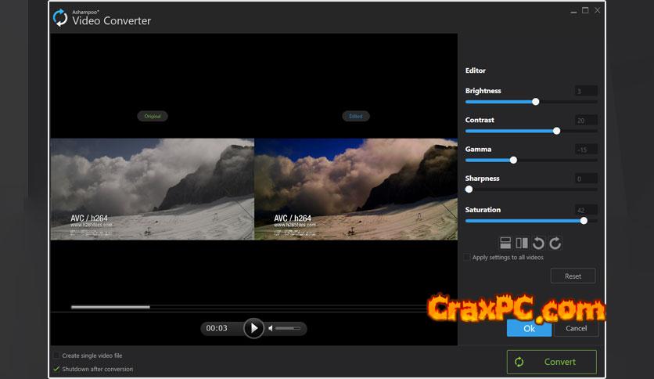
Task: Check Create single video file option
Action: click(56, 356)
